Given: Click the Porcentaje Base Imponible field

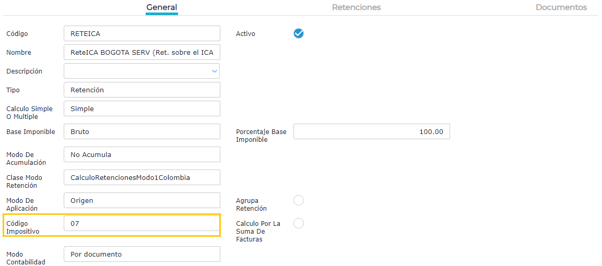Looking at the screenshot, I should click(371, 131).
